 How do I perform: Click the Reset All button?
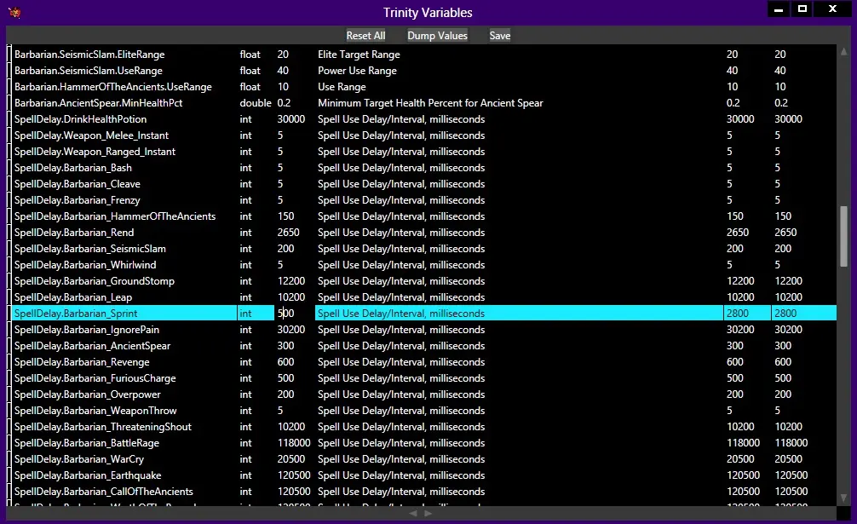coord(365,36)
